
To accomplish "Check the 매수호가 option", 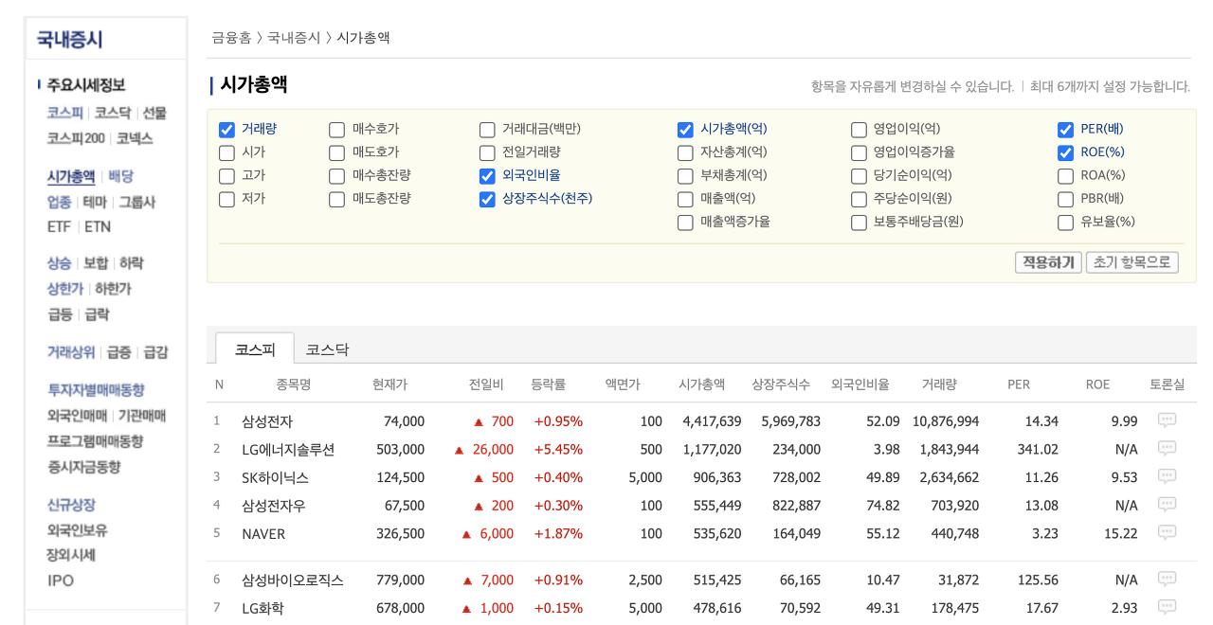I will click(336, 130).
